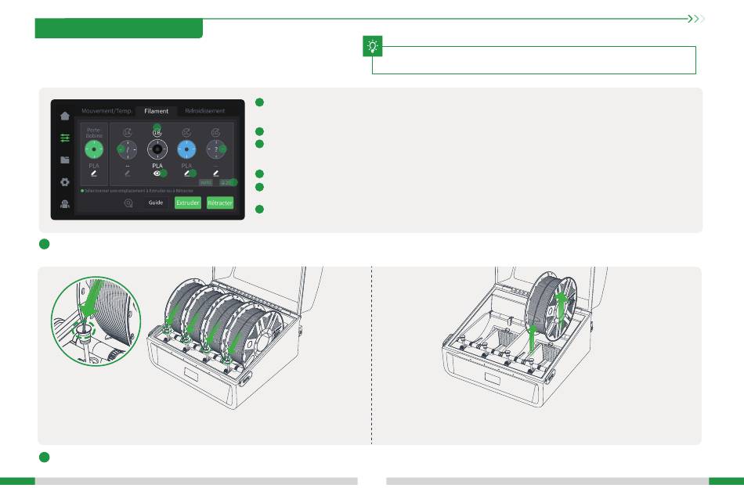Open the files folder icon in sidebar
The width and height of the screenshot is (744, 495).
(x=65, y=160)
